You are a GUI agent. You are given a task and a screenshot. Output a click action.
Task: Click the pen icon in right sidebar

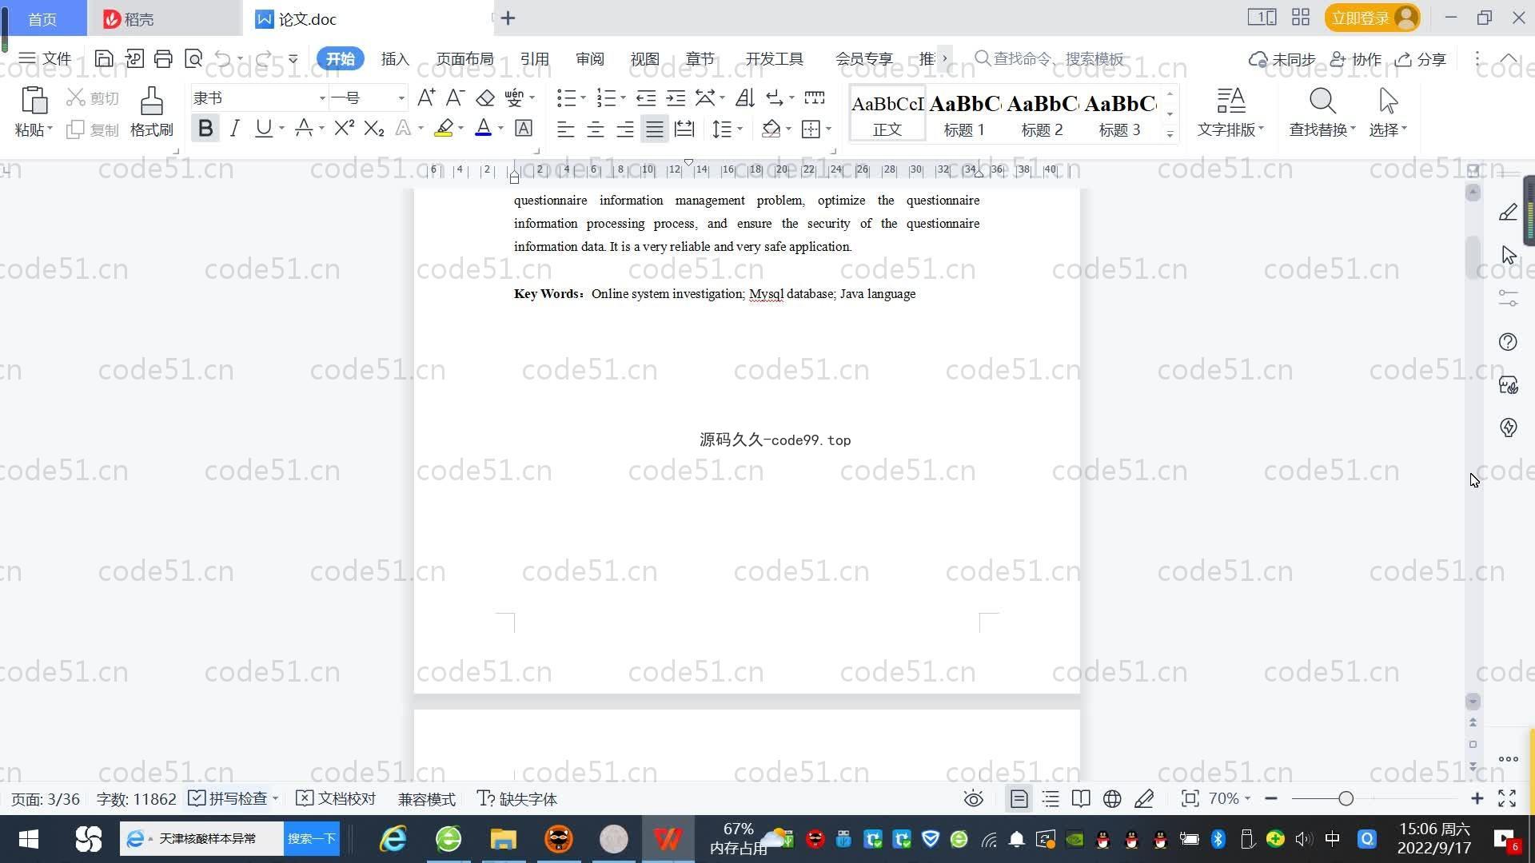1508,212
